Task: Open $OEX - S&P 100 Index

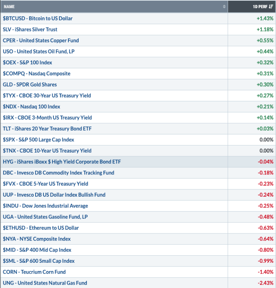Action: tap(27, 62)
